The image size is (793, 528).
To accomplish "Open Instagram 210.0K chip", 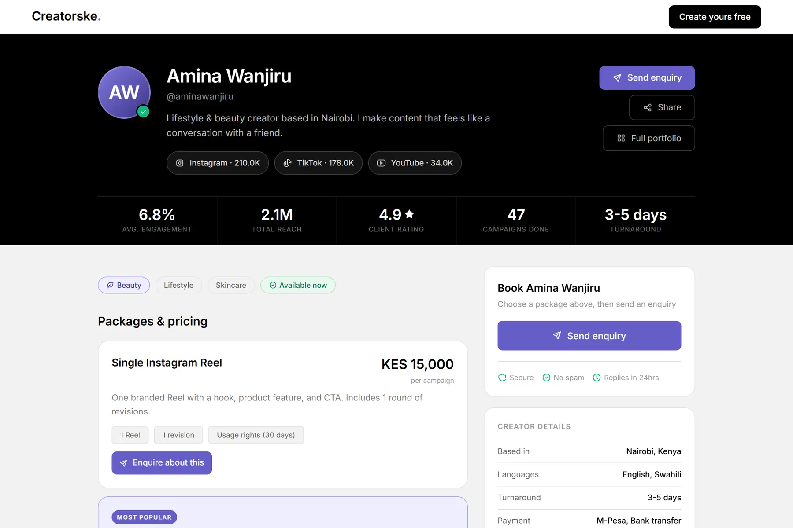I will [218, 163].
